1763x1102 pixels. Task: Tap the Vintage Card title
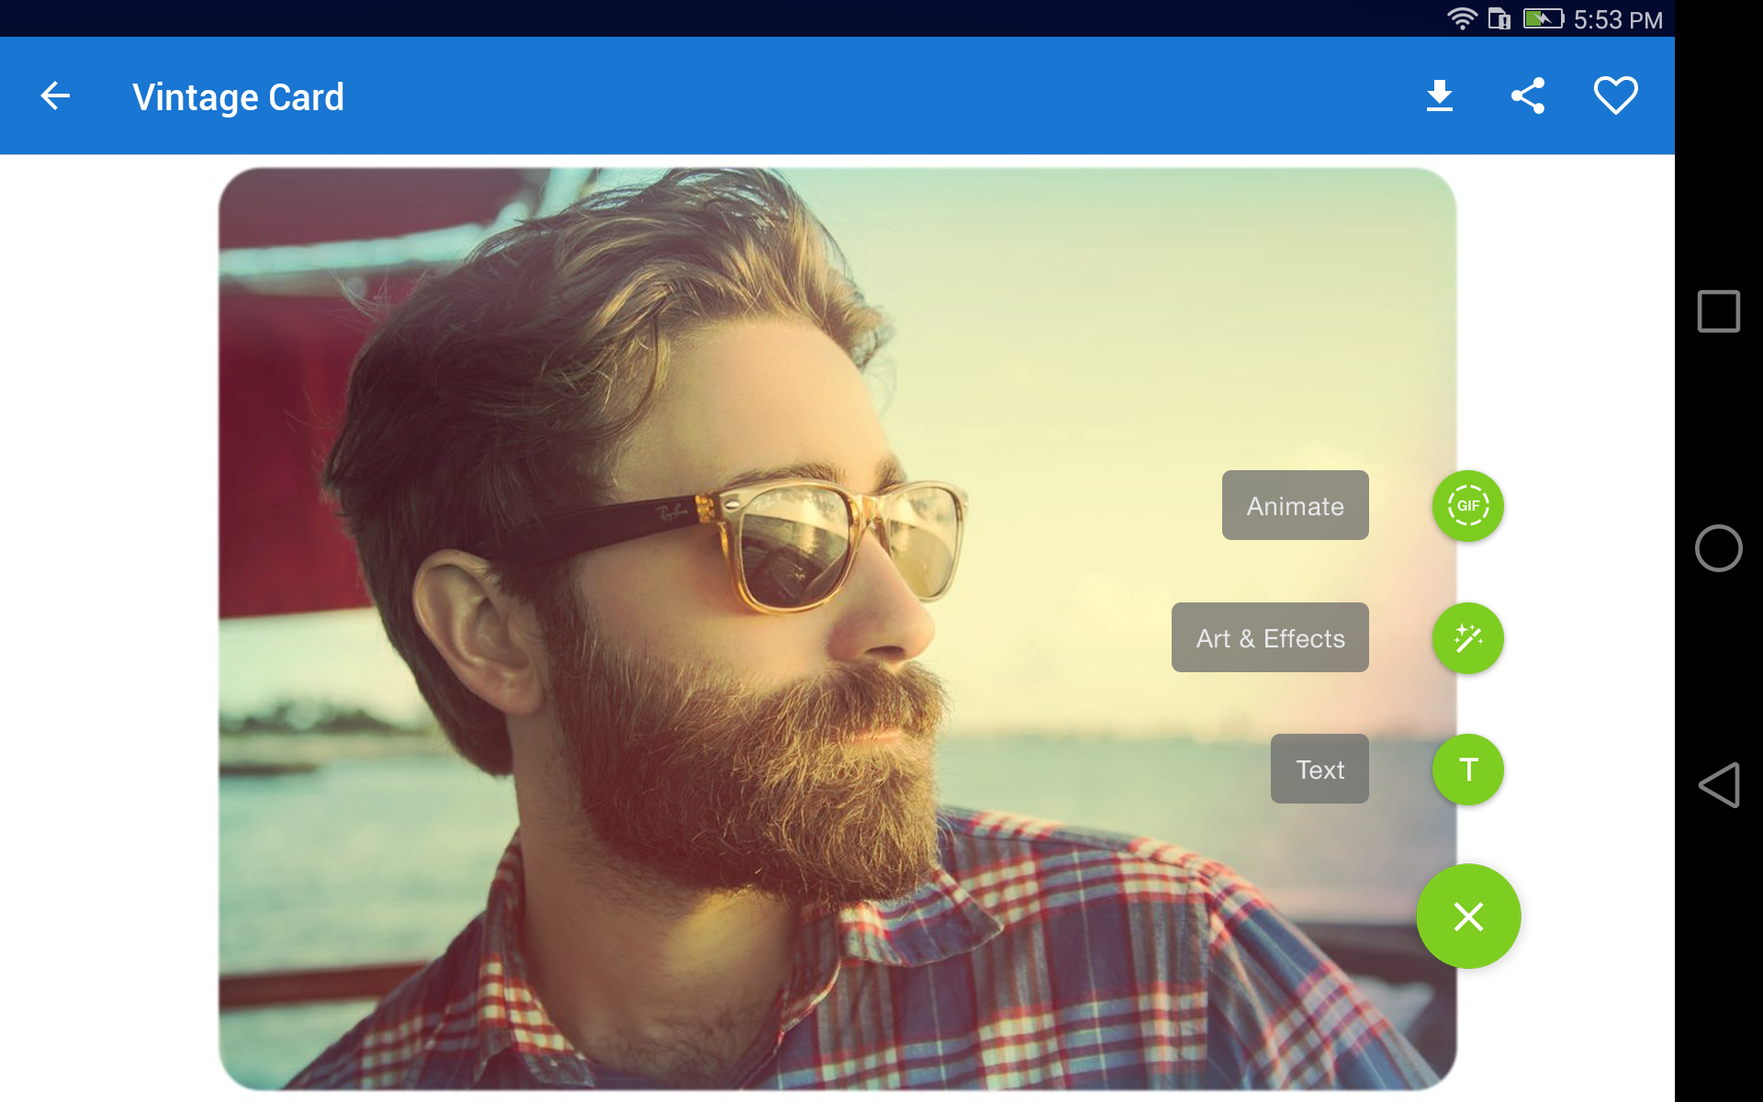[x=238, y=97]
